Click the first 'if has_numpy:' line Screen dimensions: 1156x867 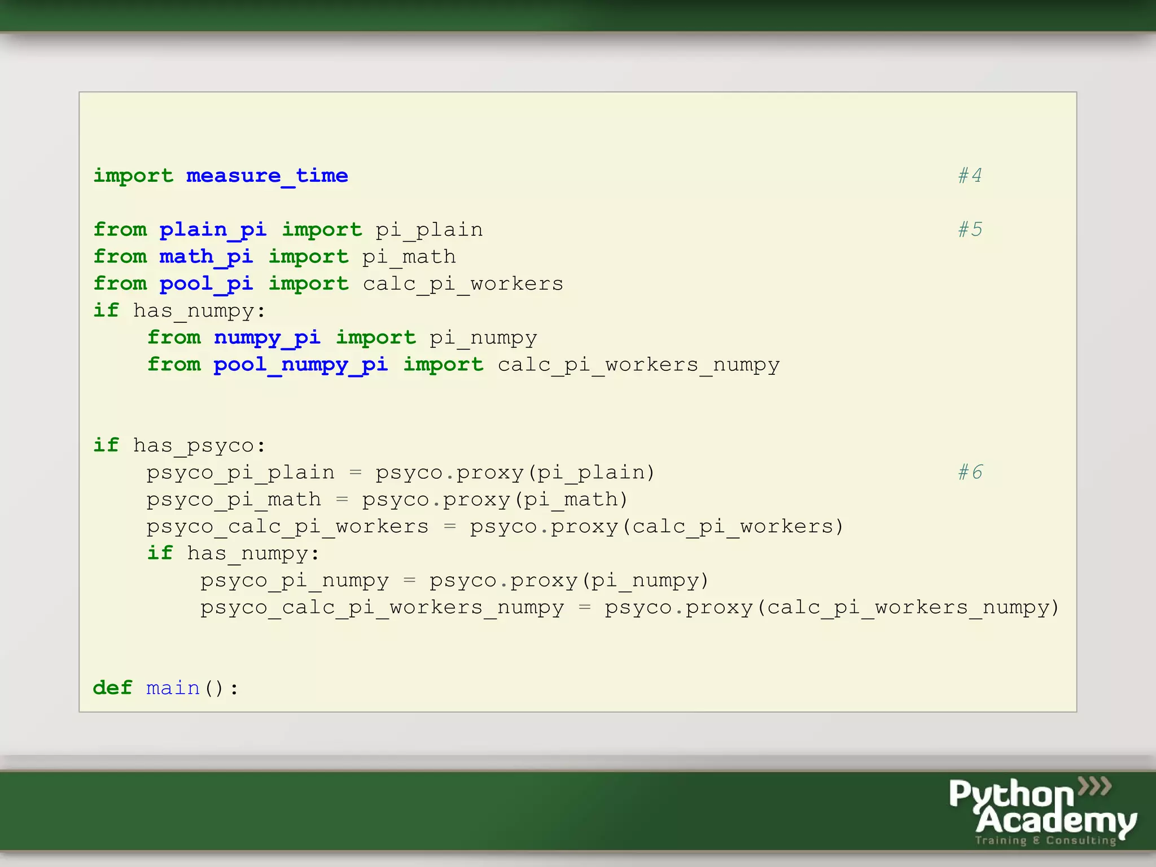click(179, 311)
